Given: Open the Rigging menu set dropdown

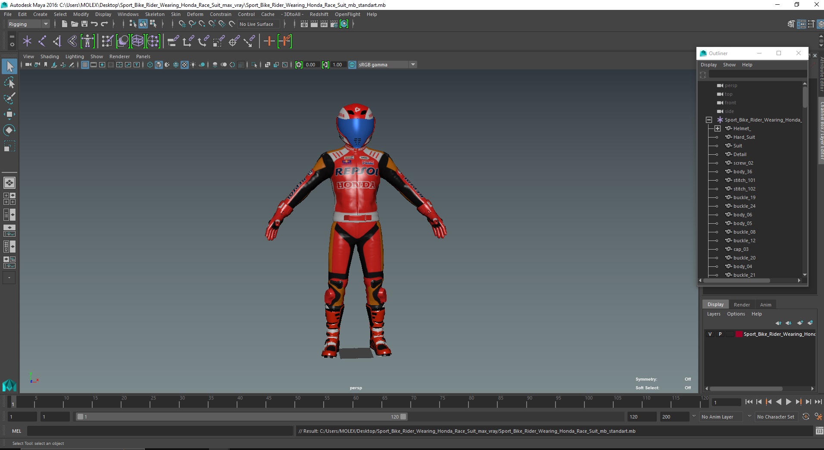Looking at the screenshot, I should [28, 24].
